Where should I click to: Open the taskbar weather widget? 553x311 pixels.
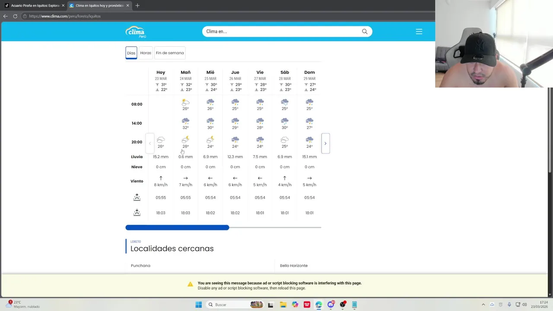[x=22, y=305]
